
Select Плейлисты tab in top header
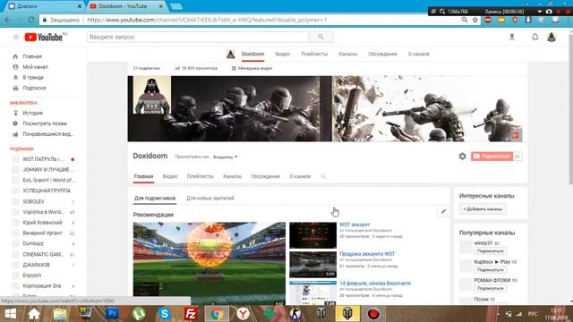coord(314,54)
